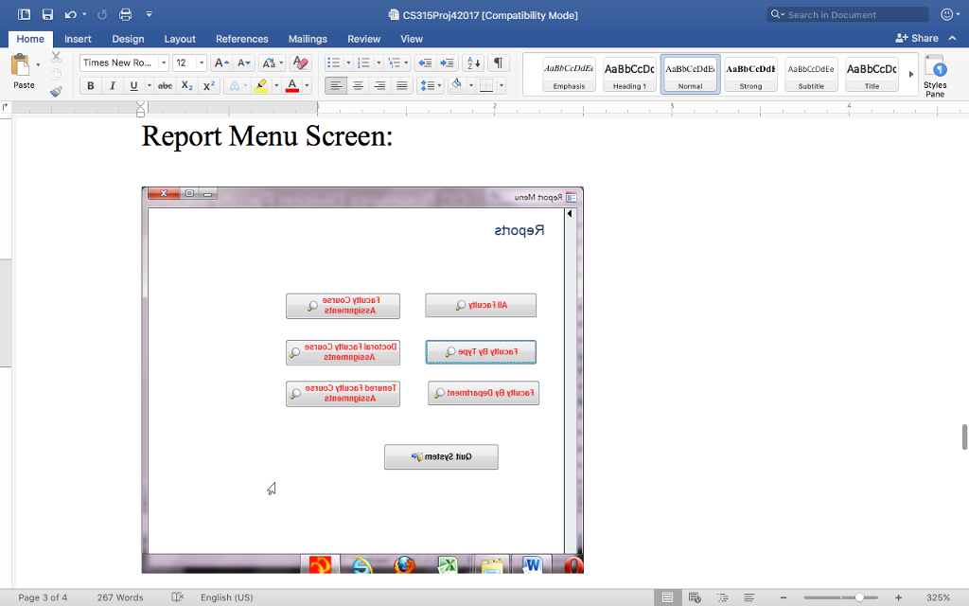
Task: Increase font size with large A icon
Action: point(221,62)
